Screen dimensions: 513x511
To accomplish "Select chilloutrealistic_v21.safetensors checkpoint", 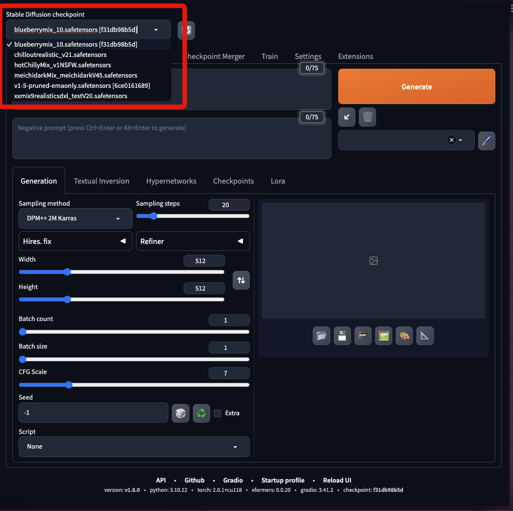I will pyautogui.click(x=88, y=54).
